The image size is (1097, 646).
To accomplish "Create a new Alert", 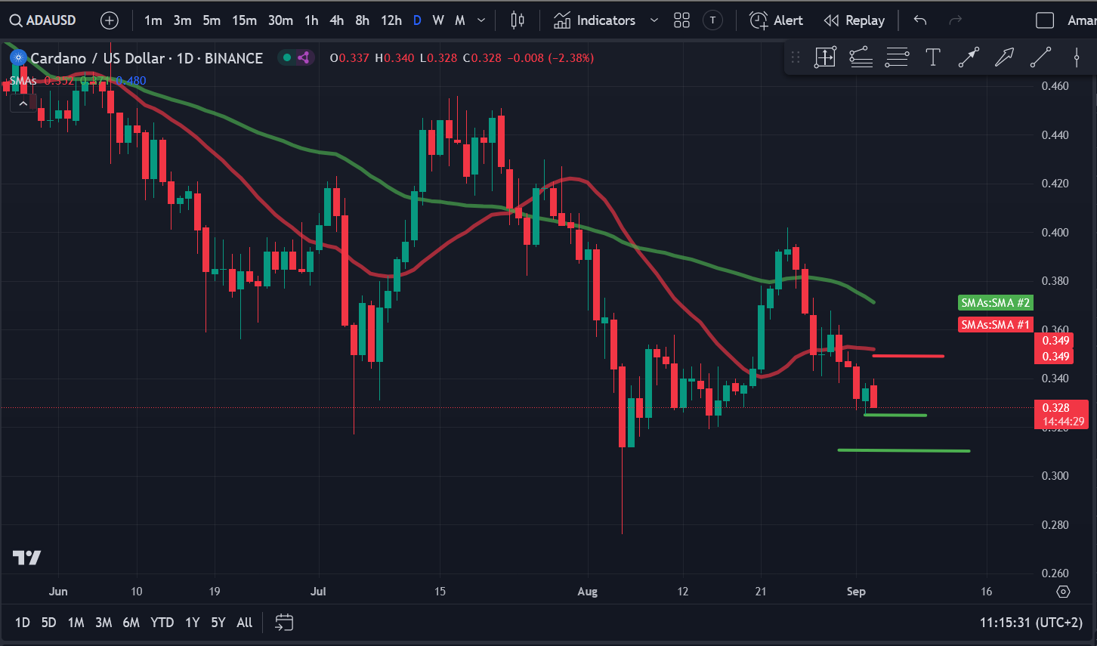I will click(776, 20).
